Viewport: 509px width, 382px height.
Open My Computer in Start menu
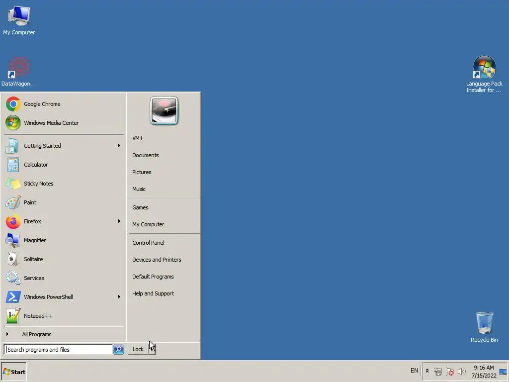click(x=148, y=224)
